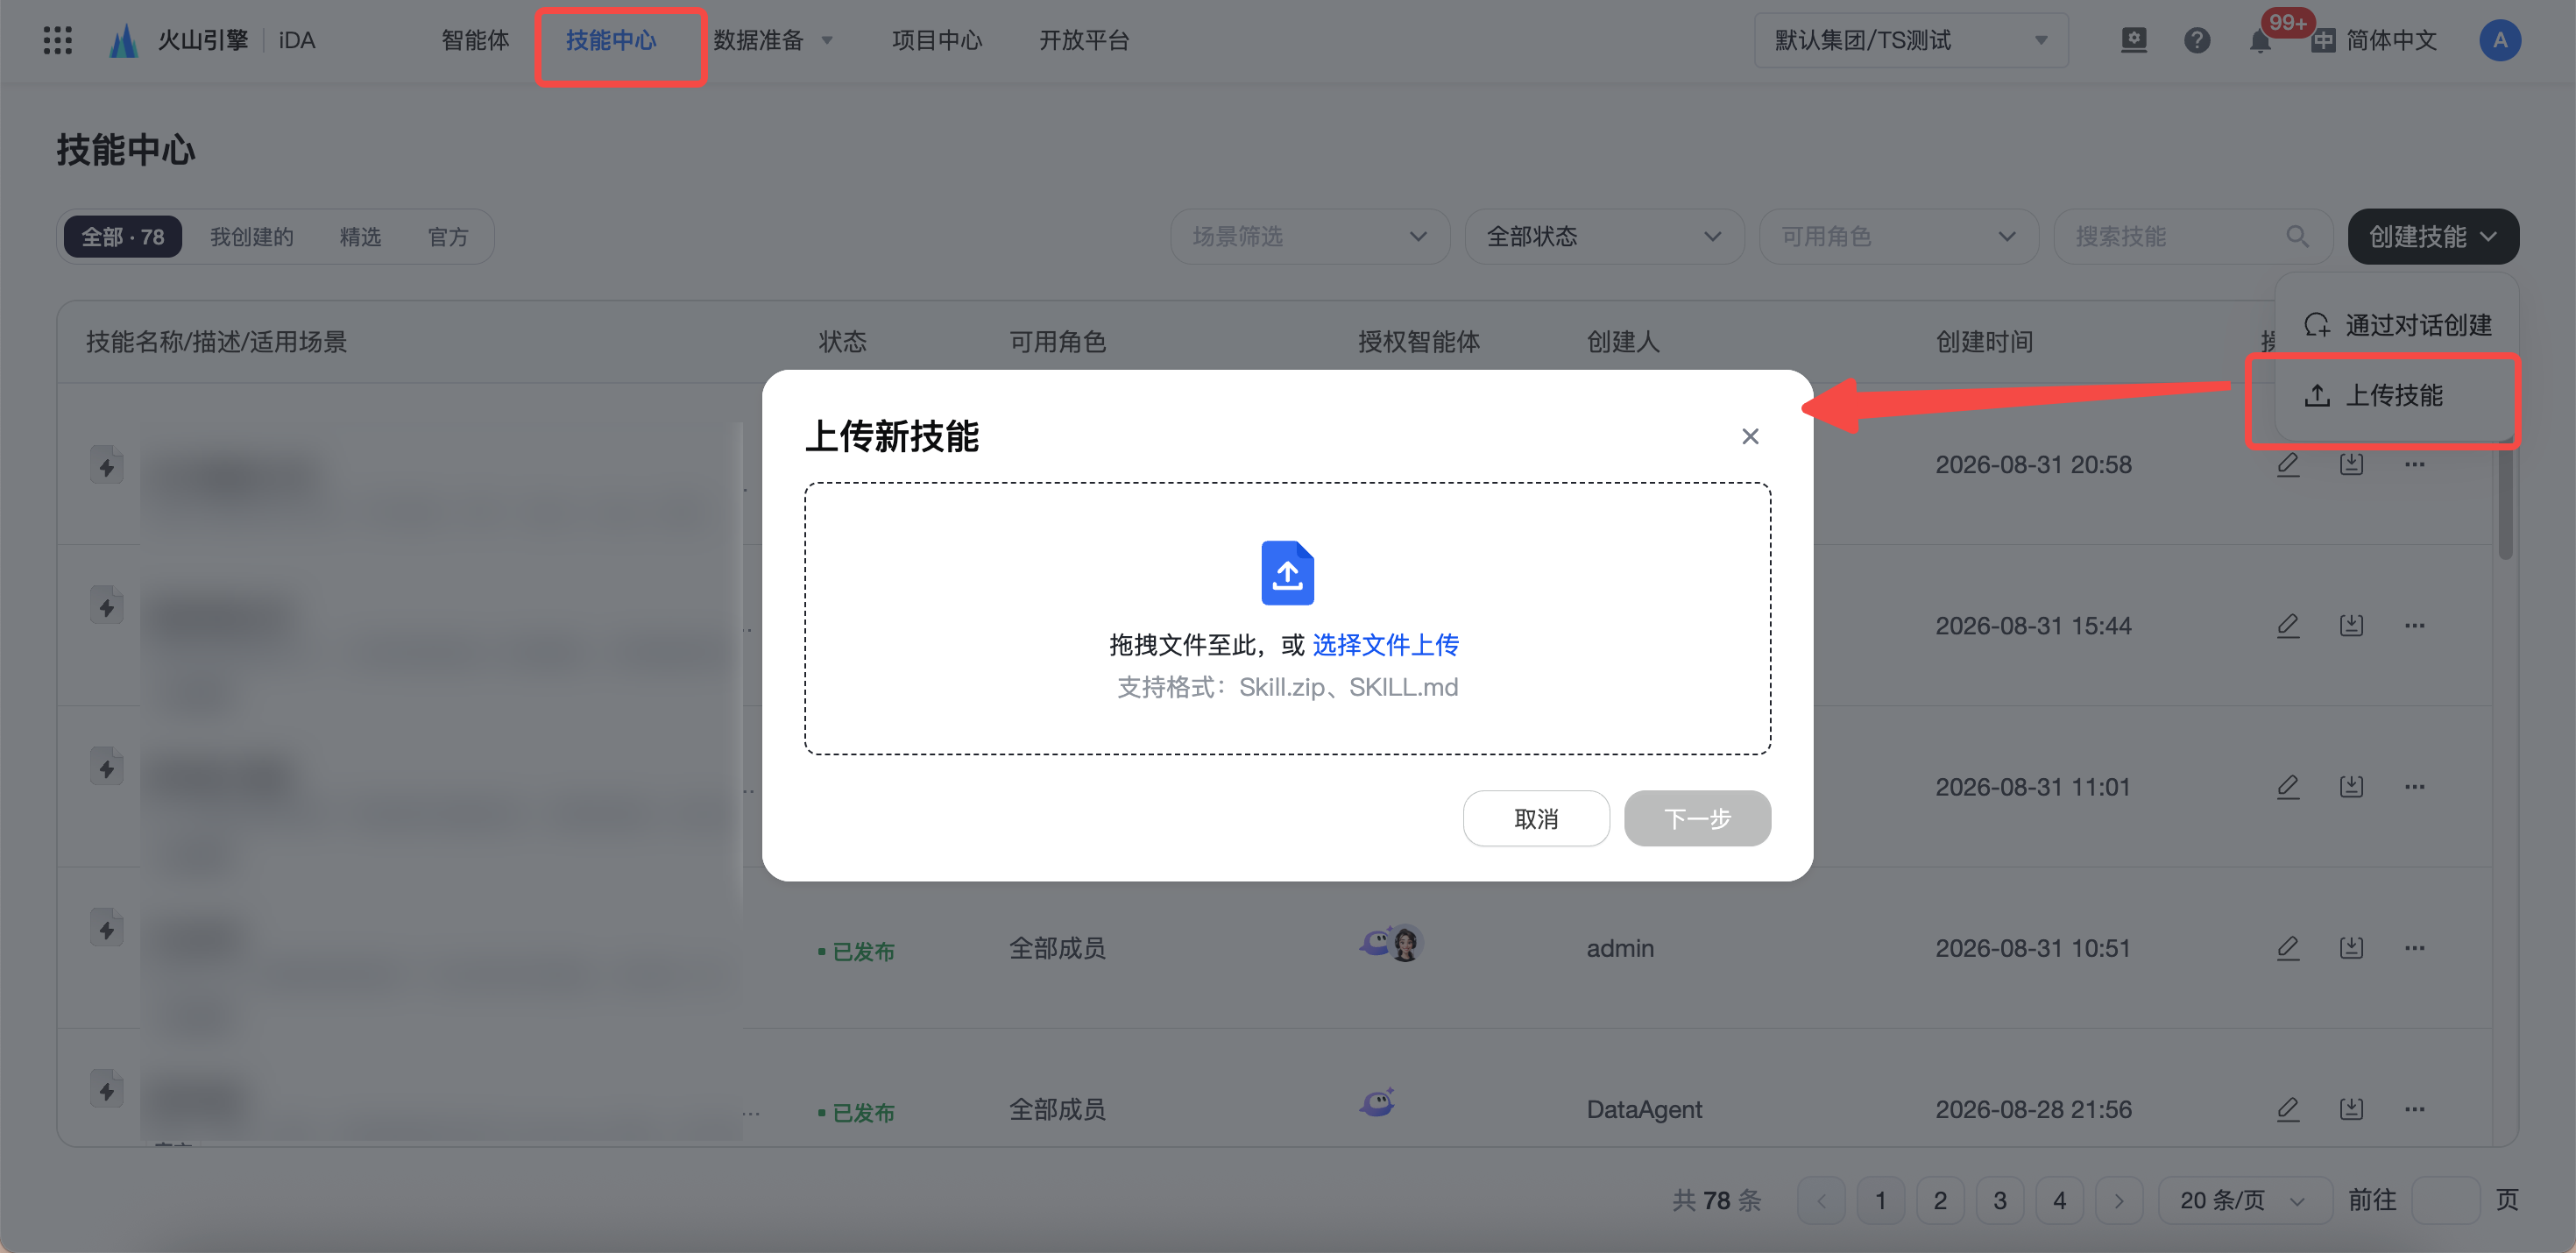
Task: Click the upload file icon in dialog
Action: 1287,572
